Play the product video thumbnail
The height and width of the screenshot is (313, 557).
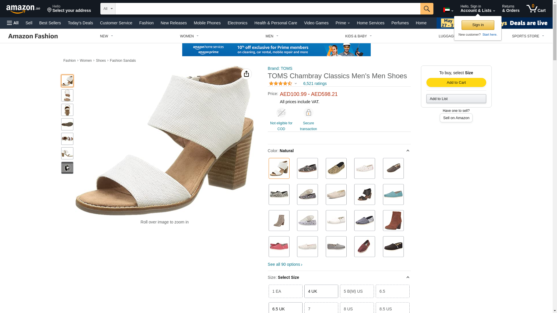(67, 168)
